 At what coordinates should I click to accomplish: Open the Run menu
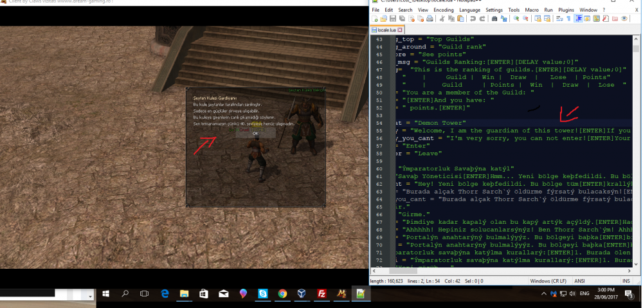[548, 10]
